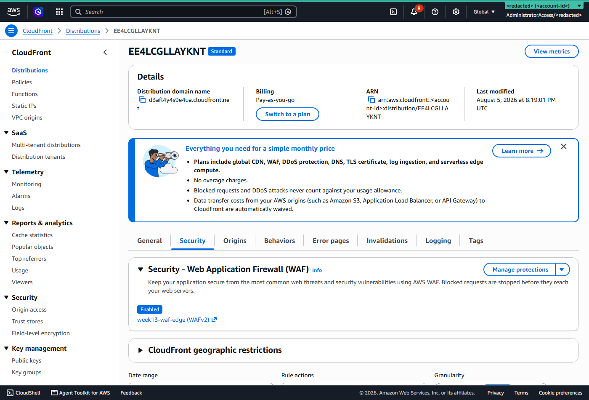The width and height of the screenshot is (589, 400).
Task: Open the Tags tab
Action: click(476, 241)
